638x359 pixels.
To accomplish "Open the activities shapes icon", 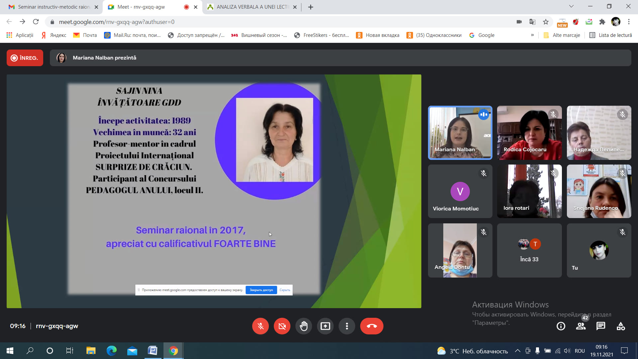I will click(621, 326).
